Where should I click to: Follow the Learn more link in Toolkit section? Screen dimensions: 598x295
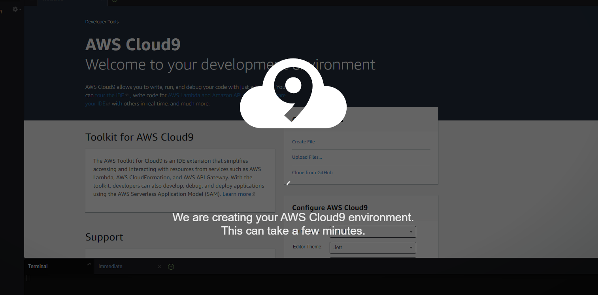pos(239,194)
